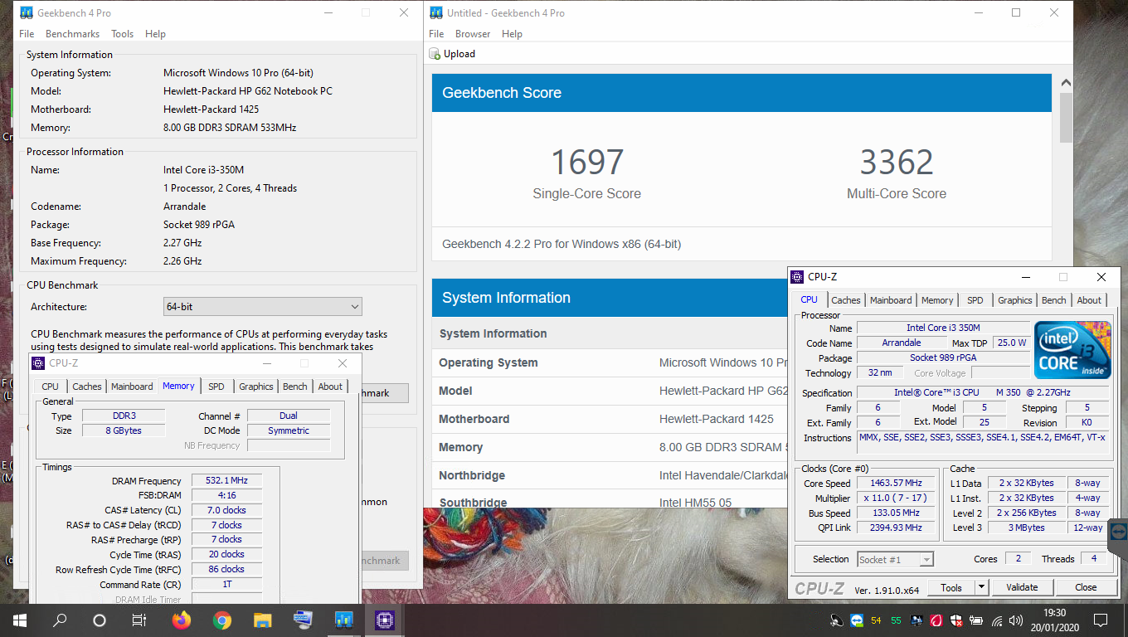Viewport: 1128px width, 637px height.
Task: Open taskbar search magnifier
Action: point(60,620)
